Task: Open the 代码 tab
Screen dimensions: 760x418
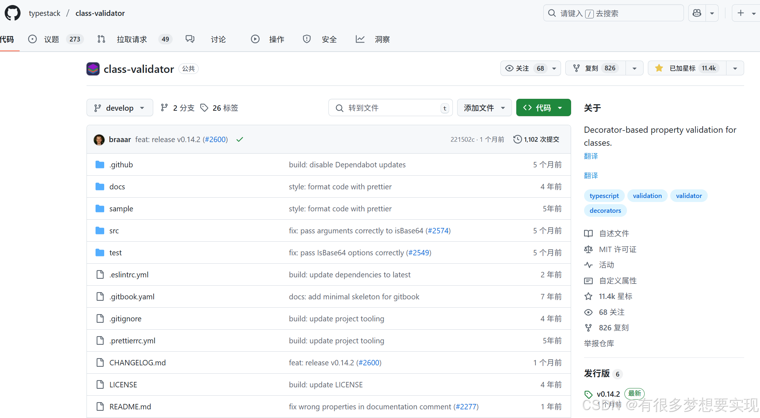Action: [x=7, y=39]
